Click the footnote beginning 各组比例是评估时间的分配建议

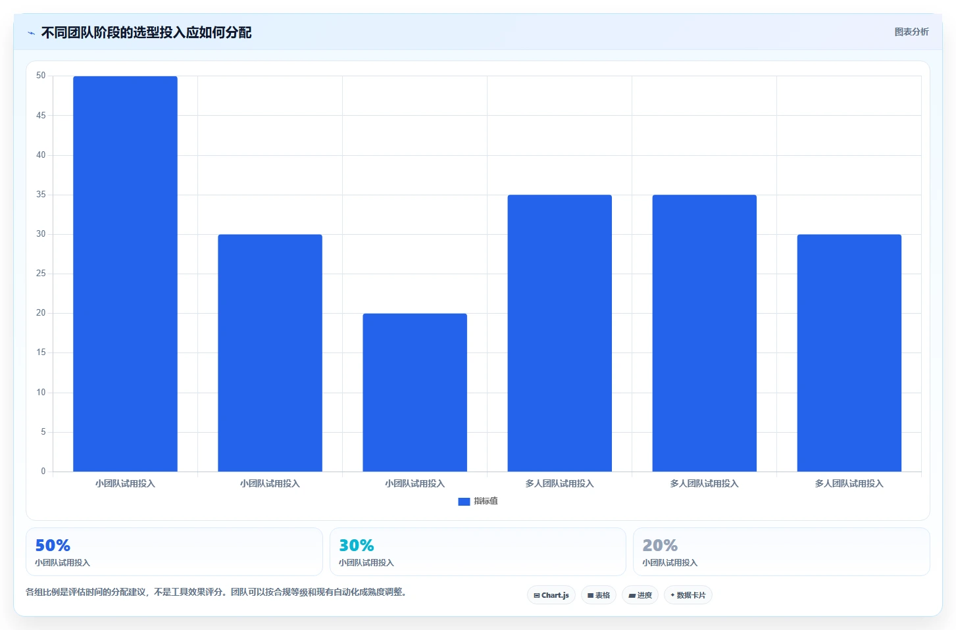(217, 592)
